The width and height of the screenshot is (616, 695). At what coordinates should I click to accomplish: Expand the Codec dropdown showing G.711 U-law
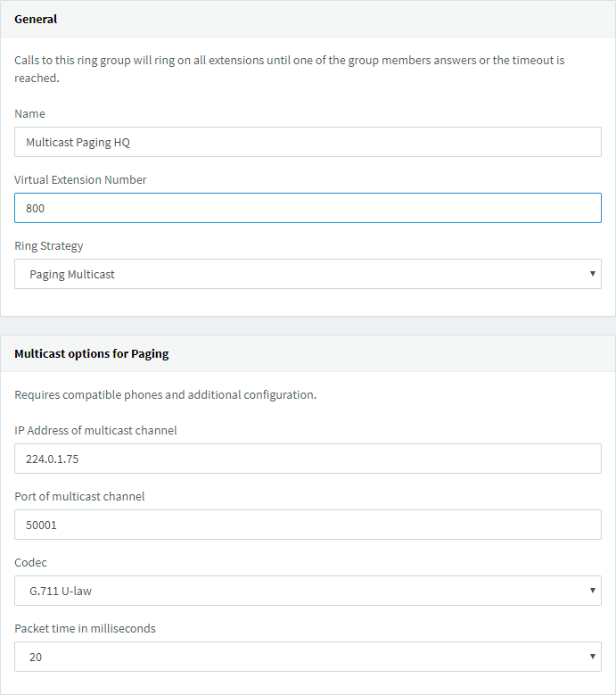308,591
